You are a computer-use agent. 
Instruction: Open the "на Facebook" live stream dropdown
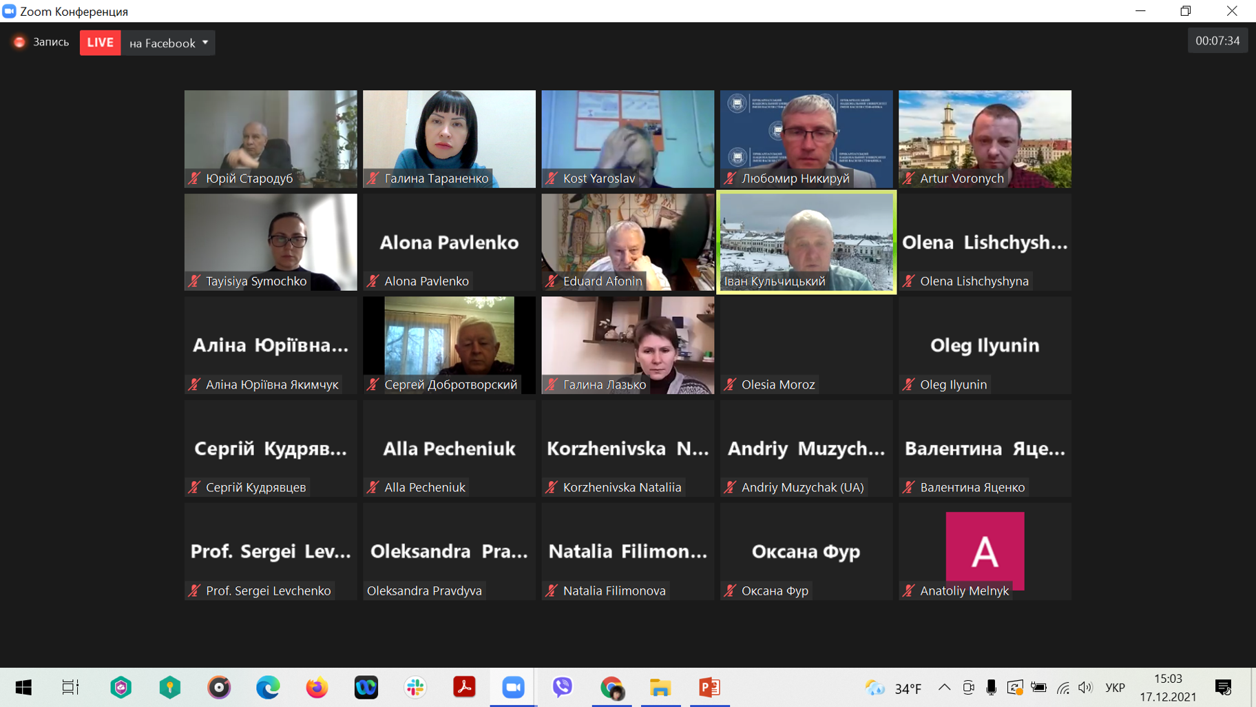pyautogui.click(x=169, y=43)
